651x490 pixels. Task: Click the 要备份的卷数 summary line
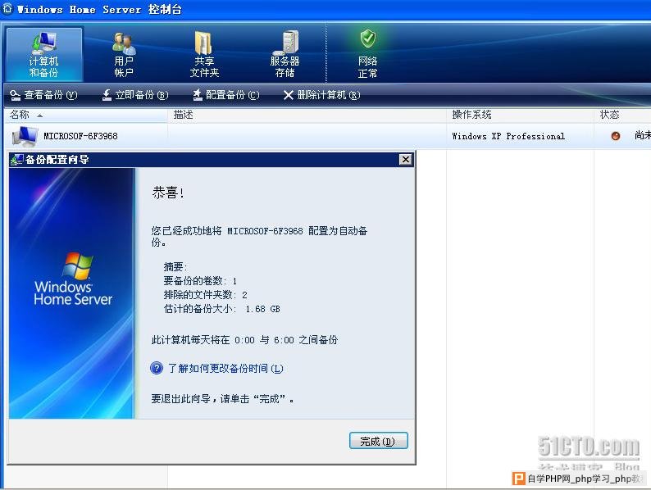point(200,281)
